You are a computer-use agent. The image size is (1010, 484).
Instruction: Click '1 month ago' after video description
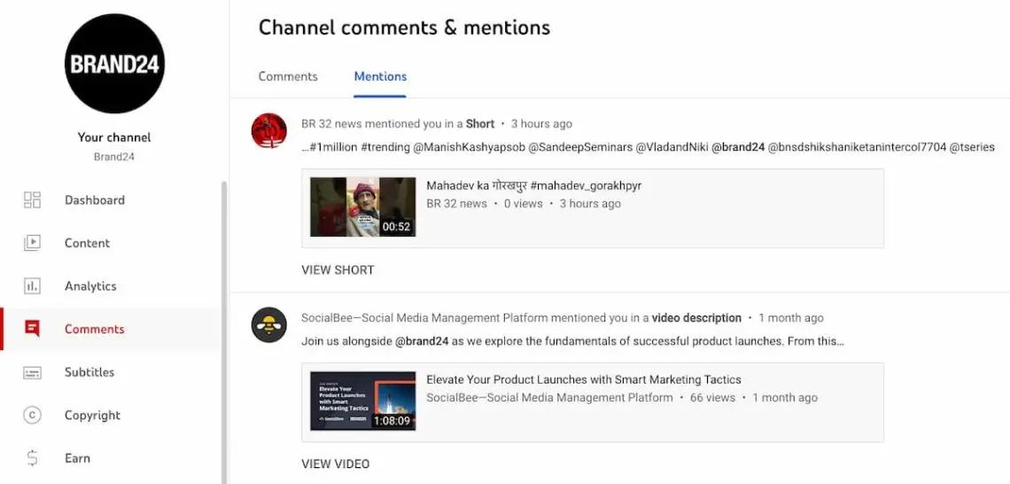791,317
